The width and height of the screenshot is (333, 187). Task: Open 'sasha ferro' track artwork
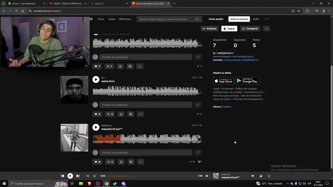coord(74,90)
